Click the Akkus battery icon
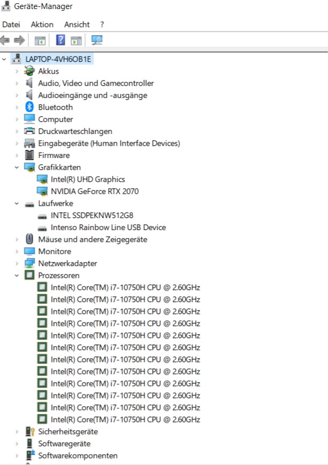This screenshot has width=328, height=465. [29, 71]
